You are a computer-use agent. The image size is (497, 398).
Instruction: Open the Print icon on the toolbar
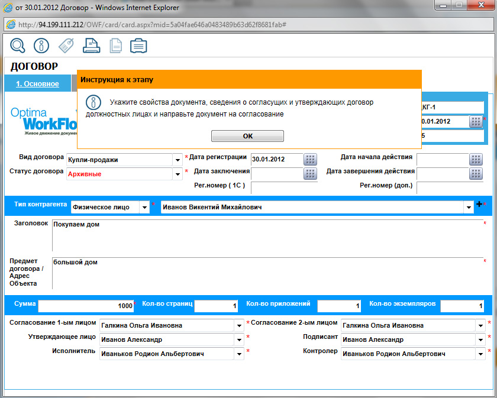point(92,45)
